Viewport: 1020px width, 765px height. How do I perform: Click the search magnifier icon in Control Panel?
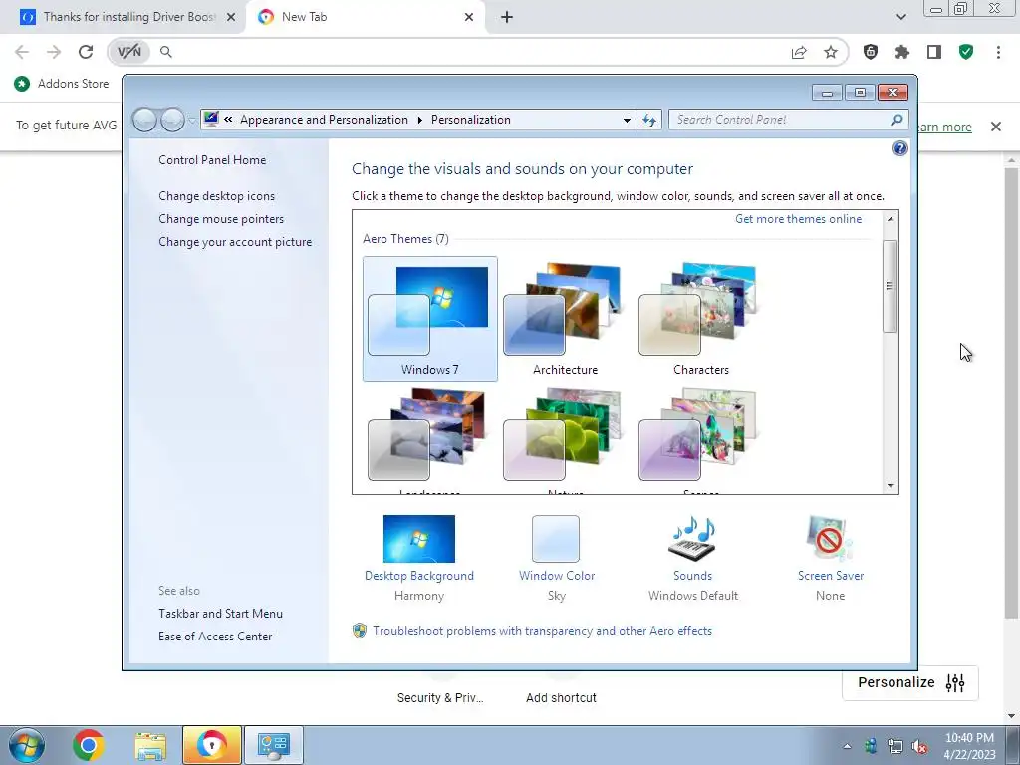tap(897, 120)
